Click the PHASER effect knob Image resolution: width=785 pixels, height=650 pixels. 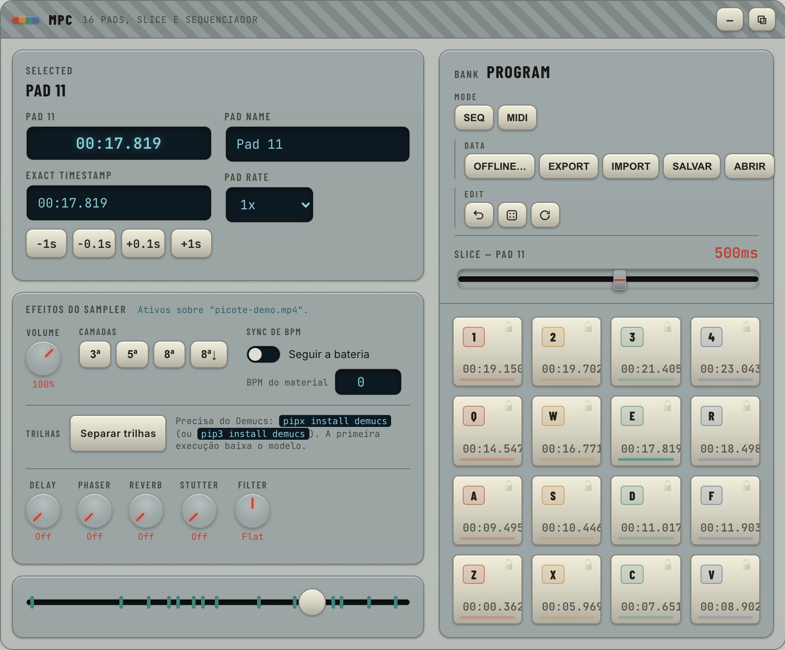[x=95, y=511]
